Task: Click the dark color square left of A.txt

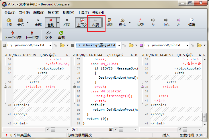Action: pos(73,45)
